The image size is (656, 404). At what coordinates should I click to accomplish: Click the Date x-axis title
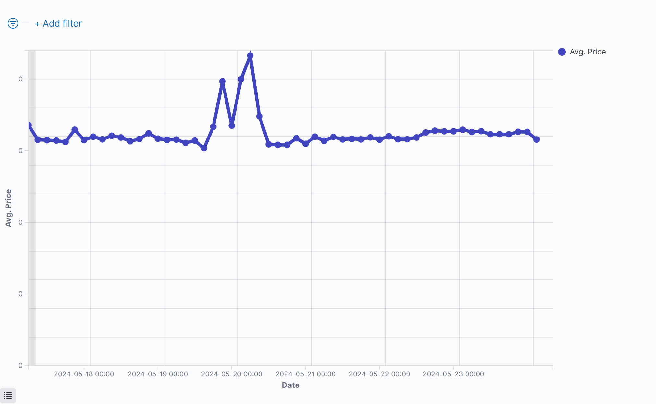coord(290,385)
